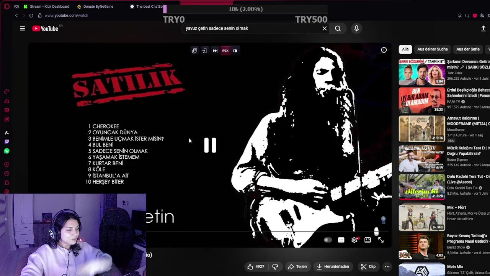
Task: Open the Opera browser menu
Action: pyautogui.click(x=7, y=7)
